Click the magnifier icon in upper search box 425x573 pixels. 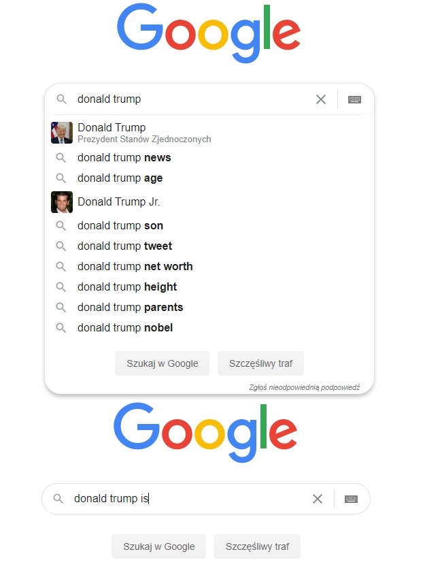(61, 99)
